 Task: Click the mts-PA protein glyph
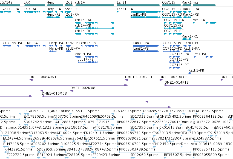pos(204,57)
